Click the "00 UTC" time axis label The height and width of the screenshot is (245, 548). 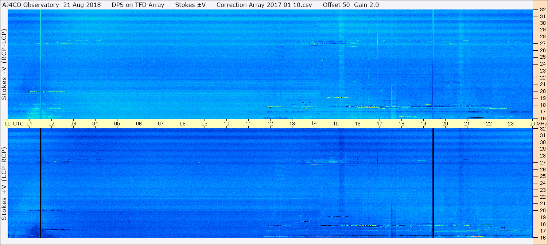(x=15, y=124)
